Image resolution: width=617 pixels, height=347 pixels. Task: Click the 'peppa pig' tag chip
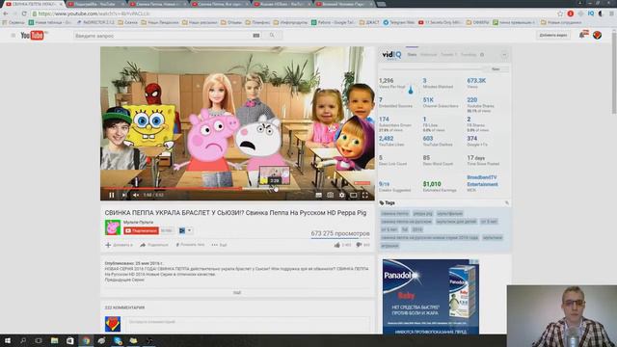pos(422,213)
